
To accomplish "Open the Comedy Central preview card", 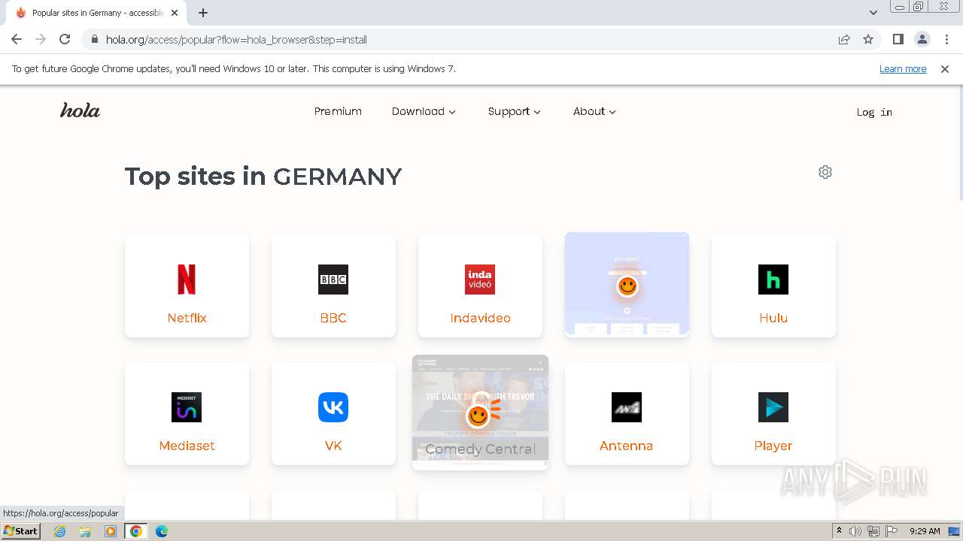I will pos(480,412).
